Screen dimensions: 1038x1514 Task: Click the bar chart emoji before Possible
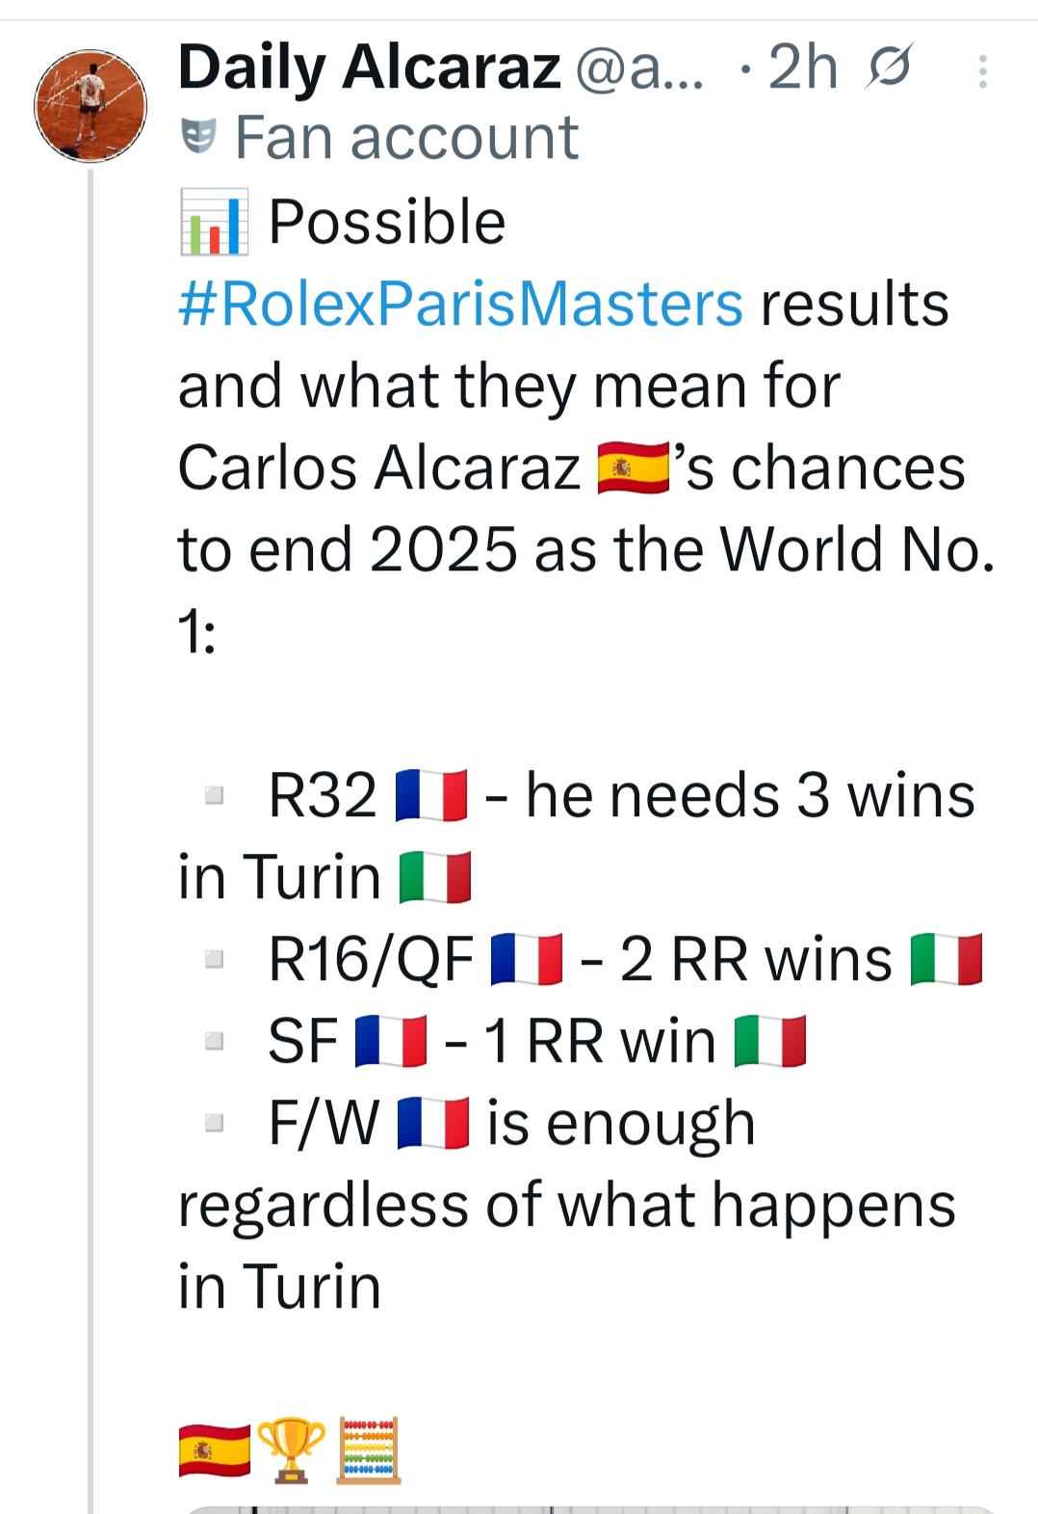tap(214, 223)
